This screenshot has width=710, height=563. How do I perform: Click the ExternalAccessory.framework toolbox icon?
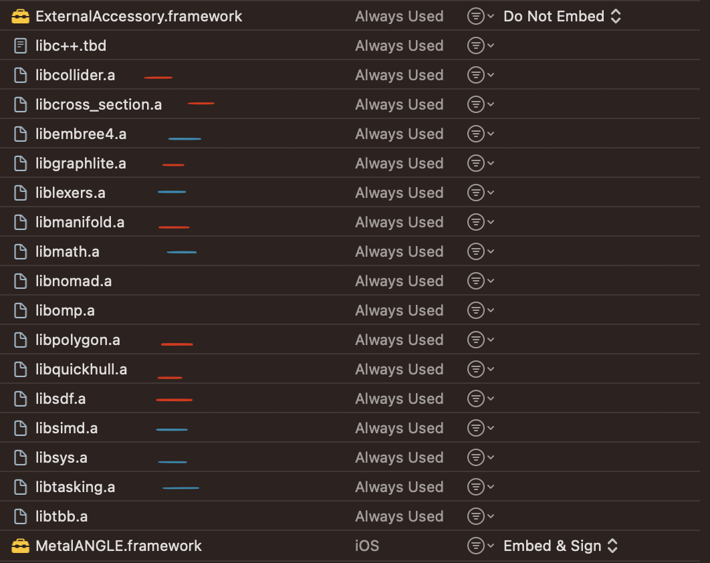pyautogui.click(x=20, y=15)
